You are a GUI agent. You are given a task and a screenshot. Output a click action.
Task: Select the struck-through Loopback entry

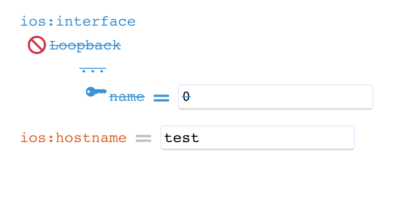(85, 45)
